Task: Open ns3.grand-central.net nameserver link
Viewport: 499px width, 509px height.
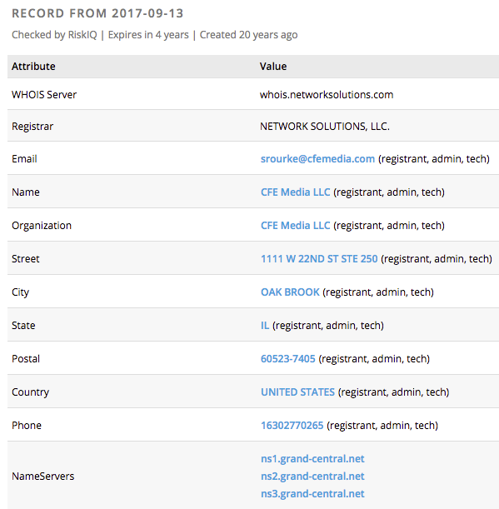Action: [x=312, y=494]
